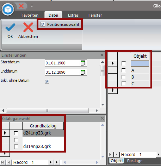Open the Extras ribbon tab
Image resolution: width=161 pixels, height=166 pixels.
point(73,15)
